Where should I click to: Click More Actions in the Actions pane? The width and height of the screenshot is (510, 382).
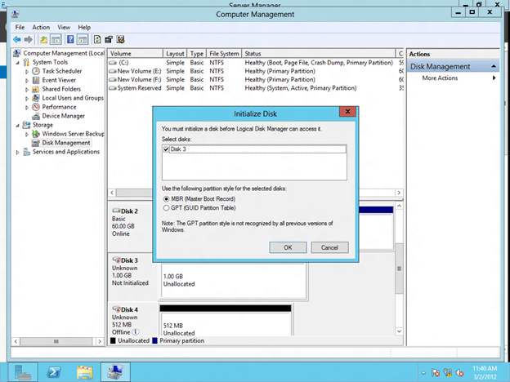tap(440, 78)
